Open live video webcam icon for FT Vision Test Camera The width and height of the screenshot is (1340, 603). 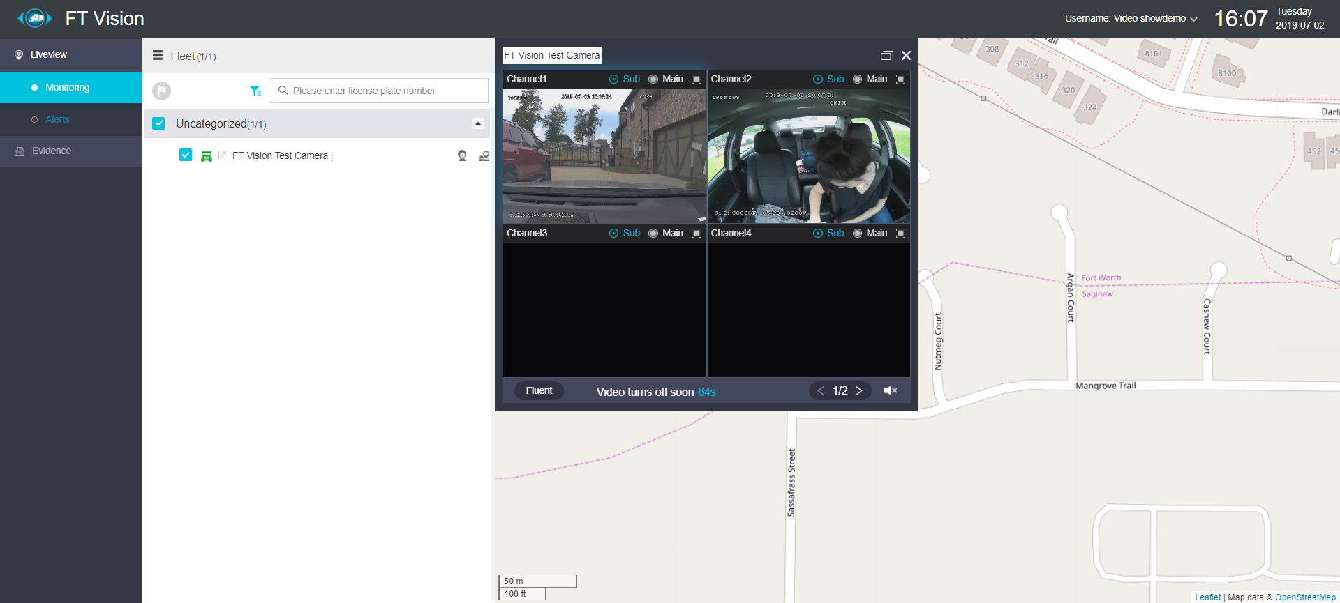[462, 155]
